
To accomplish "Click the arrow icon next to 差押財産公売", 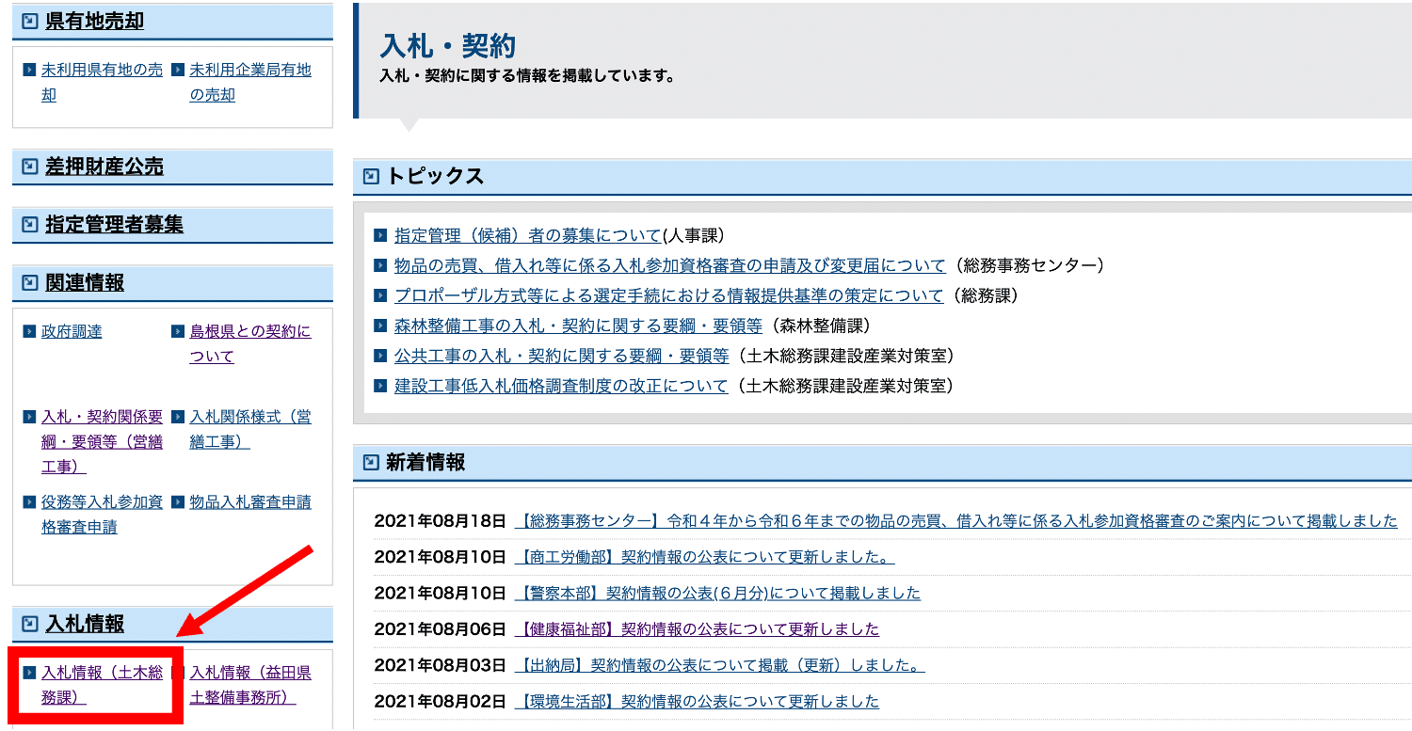I will click(x=30, y=167).
